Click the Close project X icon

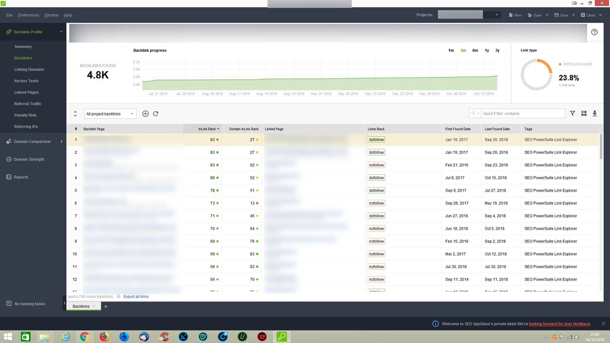pos(583,15)
